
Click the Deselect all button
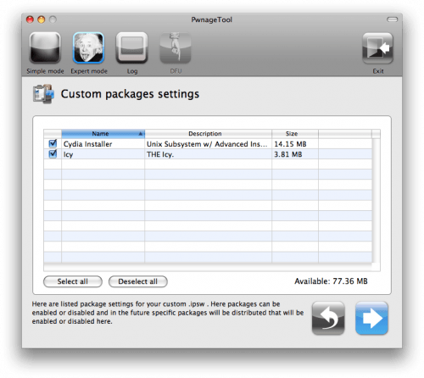click(x=138, y=281)
